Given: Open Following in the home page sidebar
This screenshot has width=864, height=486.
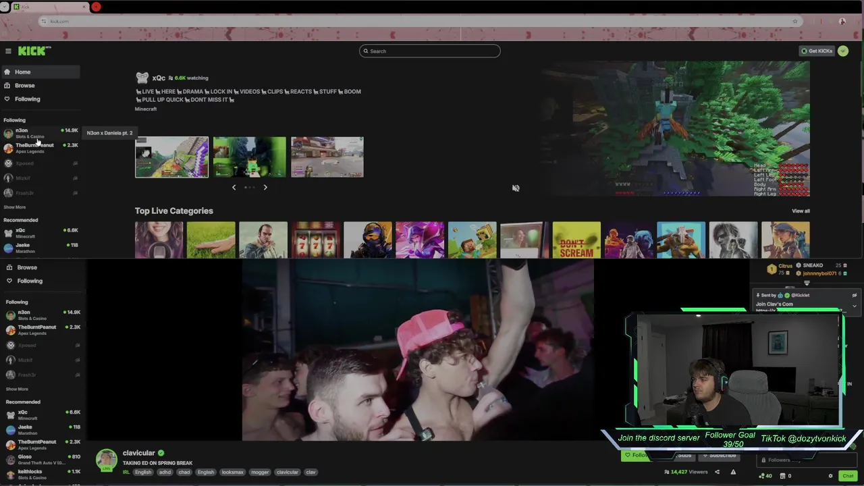Looking at the screenshot, I should (40, 99).
